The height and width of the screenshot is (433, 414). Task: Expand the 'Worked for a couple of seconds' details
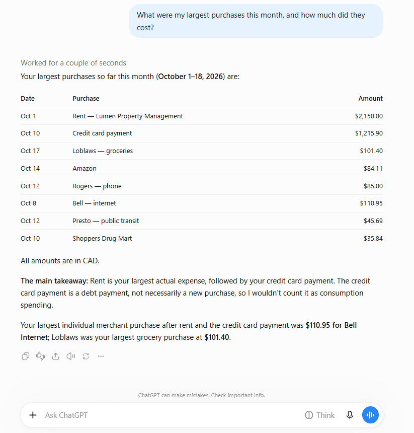73,63
